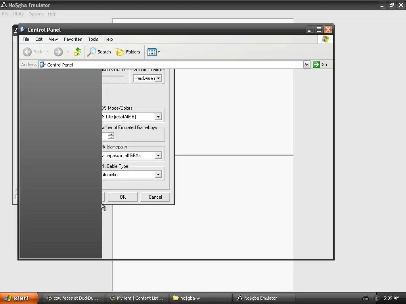Click the keyboard tray icon
406x304 pixels.
[365, 298]
